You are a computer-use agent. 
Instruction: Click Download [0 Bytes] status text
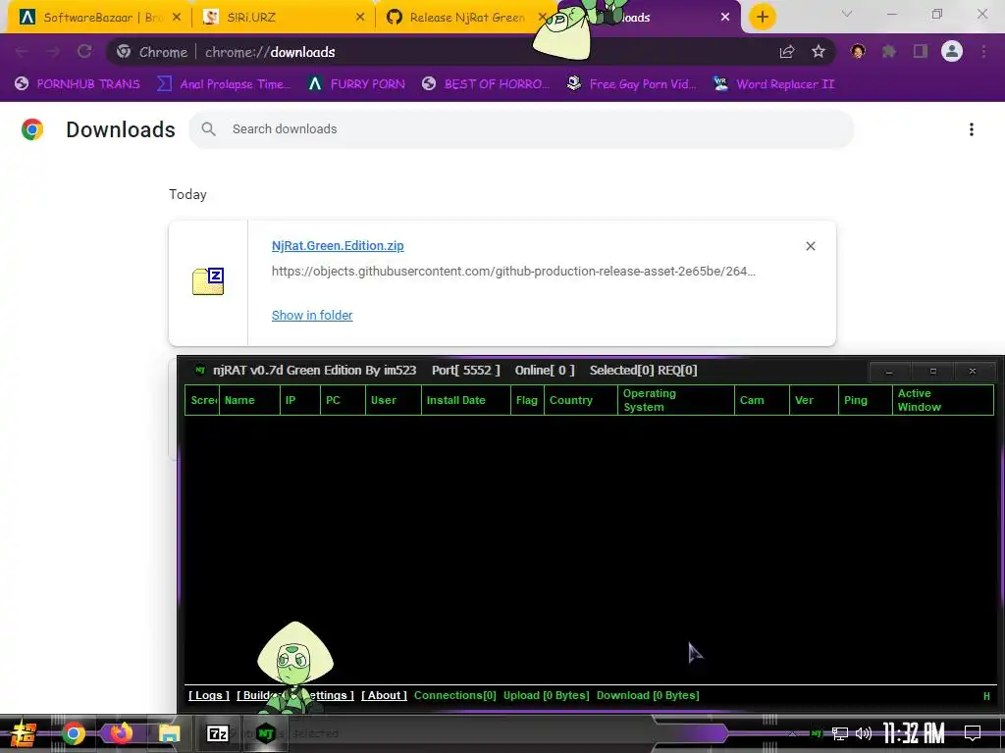point(648,695)
